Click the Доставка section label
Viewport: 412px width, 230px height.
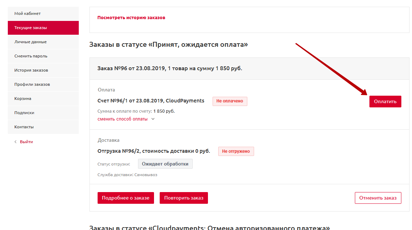click(x=109, y=140)
